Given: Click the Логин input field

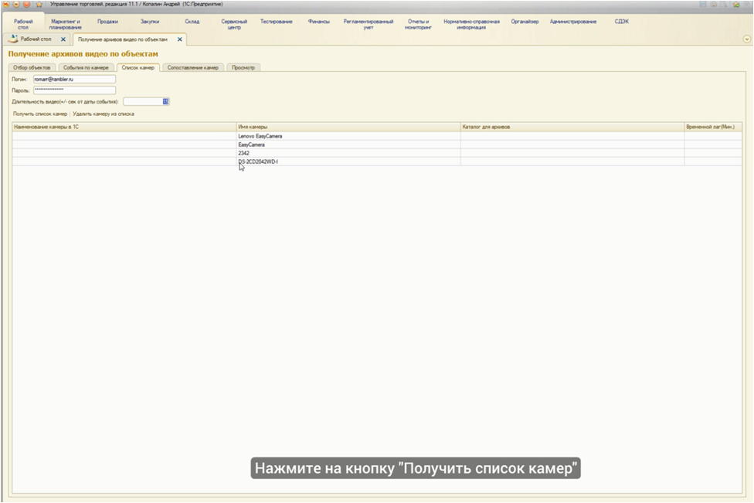Looking at the screenshot, I should click(x=74, y=80).
